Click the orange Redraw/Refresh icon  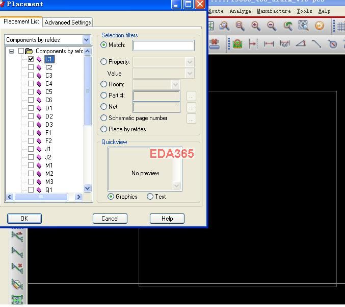point(320,26)
